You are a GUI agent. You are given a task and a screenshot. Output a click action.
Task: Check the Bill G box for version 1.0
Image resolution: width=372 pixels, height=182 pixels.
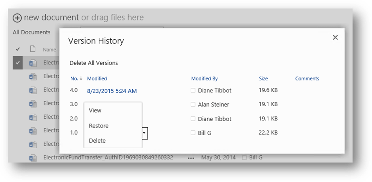pyautogui.click(x=193, y=133)
